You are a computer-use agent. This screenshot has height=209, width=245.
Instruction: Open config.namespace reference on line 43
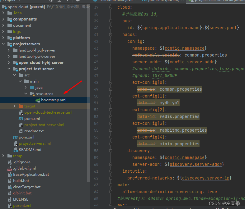(185, 48)
